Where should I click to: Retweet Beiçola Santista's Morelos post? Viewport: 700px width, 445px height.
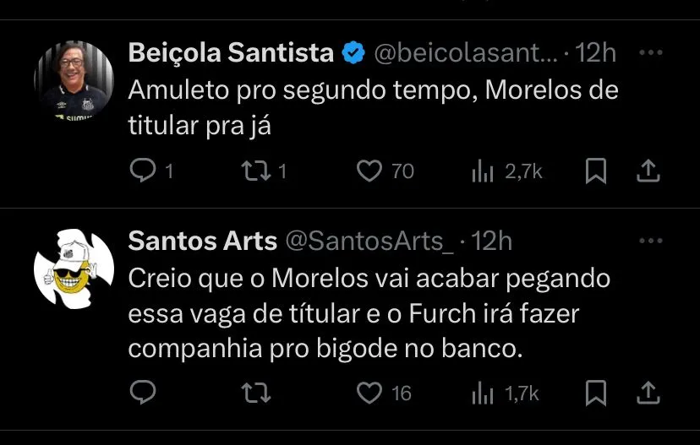(x=253, y=171)
